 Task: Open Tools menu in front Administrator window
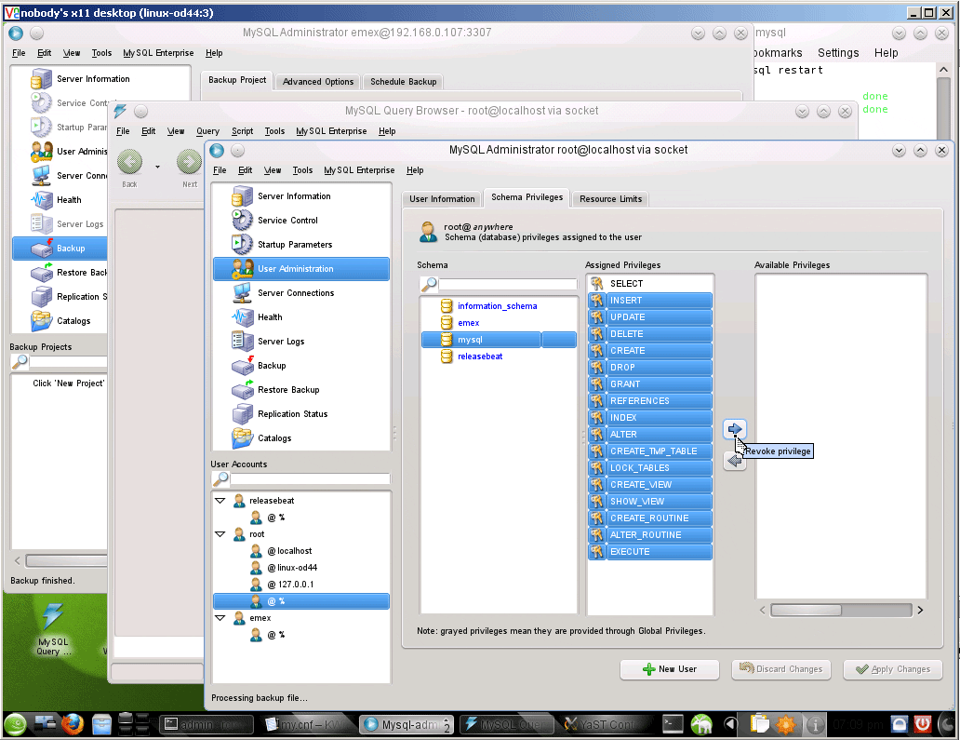302,170
